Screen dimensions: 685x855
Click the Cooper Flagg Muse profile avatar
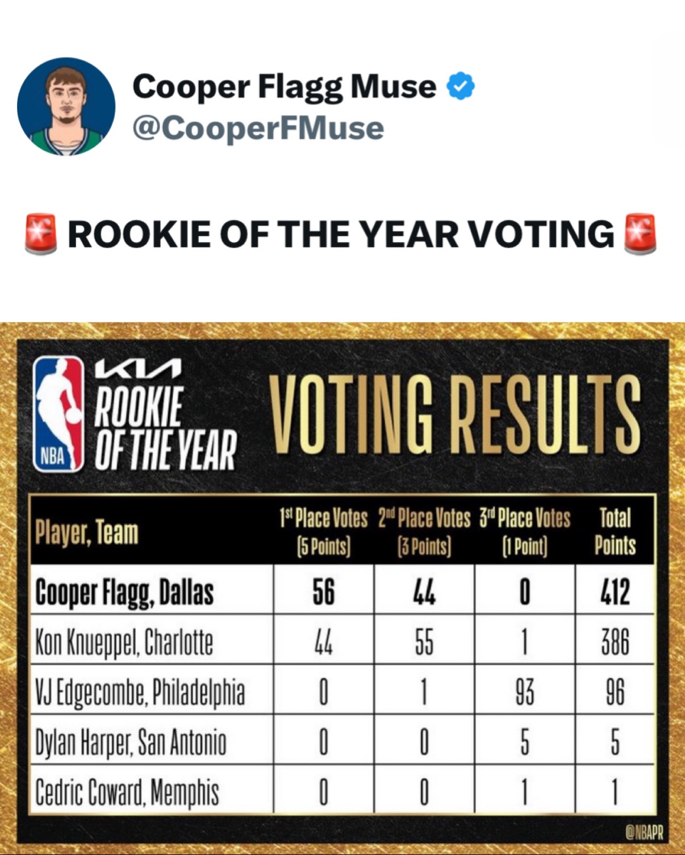[x=66, y=107]
